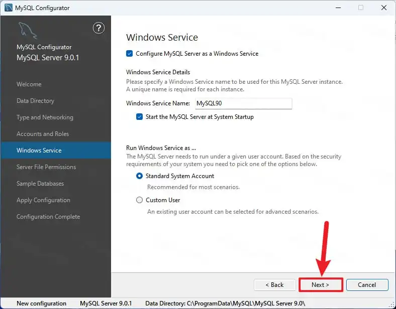Click the Back button
The width and height of the screenshot is (396, 309).
point(274,285)
